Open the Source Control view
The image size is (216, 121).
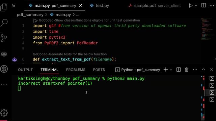pos(4,38)
